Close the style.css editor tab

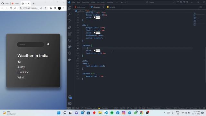tap(103, 7)
